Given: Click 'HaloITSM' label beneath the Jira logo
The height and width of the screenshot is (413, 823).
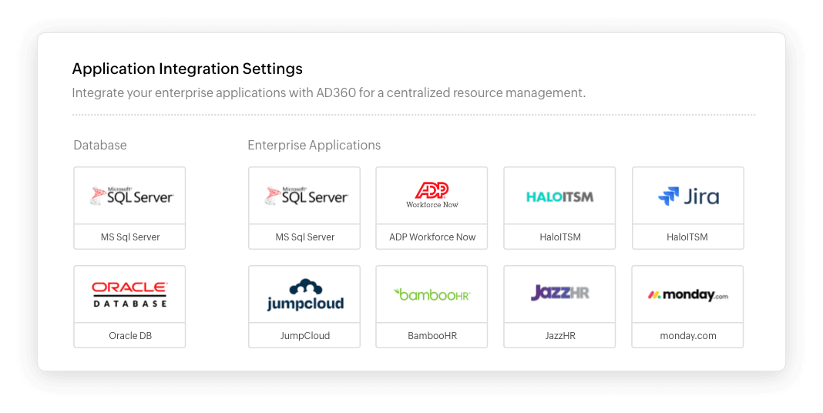Looking at the screenshot, I should coord(687,237).
